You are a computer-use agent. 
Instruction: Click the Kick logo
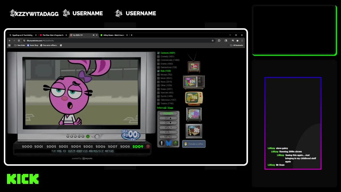(23, 179)
